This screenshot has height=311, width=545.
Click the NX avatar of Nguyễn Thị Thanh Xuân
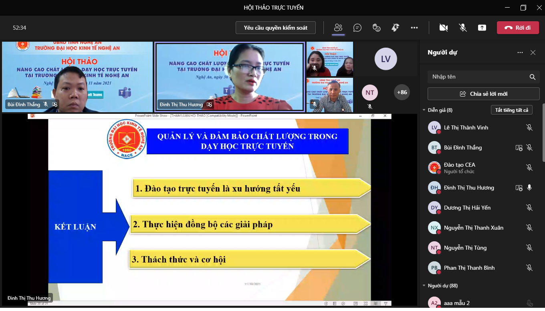point(434,228)
